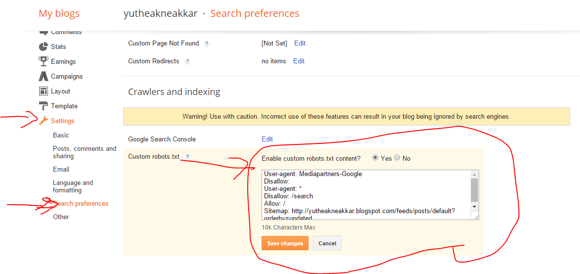Edit the Google Search Console setting
This screenshot has width=580, height=274.
tap(267, 139)
